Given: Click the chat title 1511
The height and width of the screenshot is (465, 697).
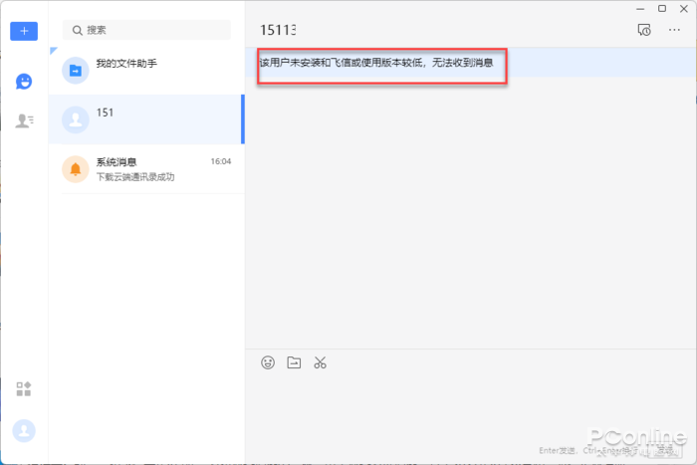Looking at the screenshot, I should (278, 30).
